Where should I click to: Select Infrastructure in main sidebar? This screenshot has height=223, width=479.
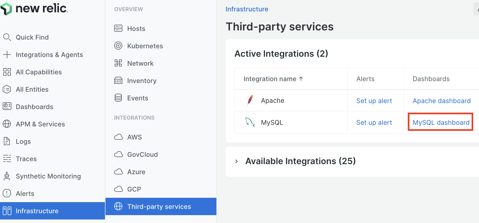[52, 211]
